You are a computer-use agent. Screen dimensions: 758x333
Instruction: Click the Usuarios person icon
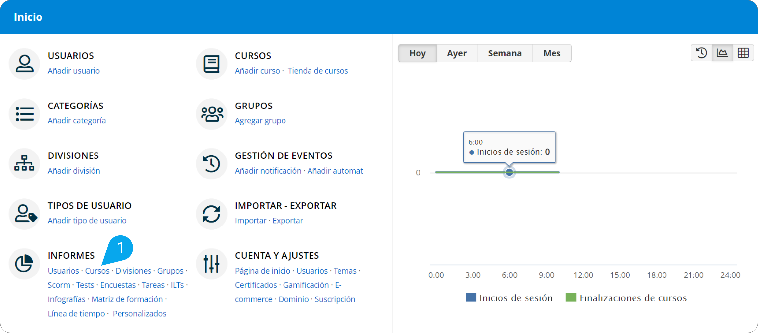24,63
